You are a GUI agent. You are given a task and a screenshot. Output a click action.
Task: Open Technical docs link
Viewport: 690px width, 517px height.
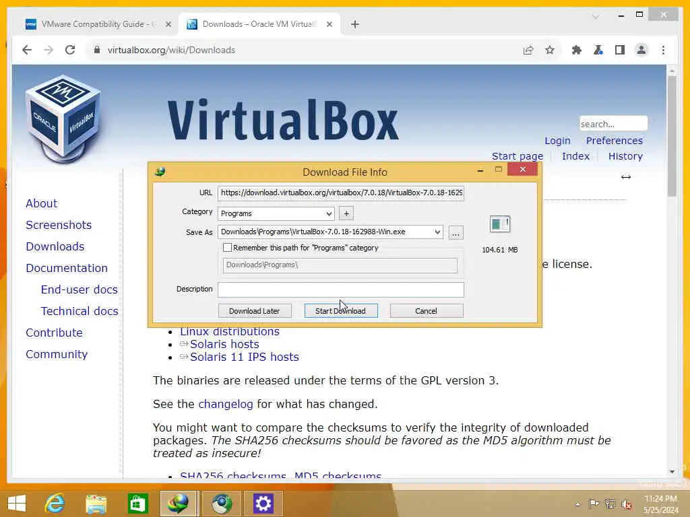80,311
